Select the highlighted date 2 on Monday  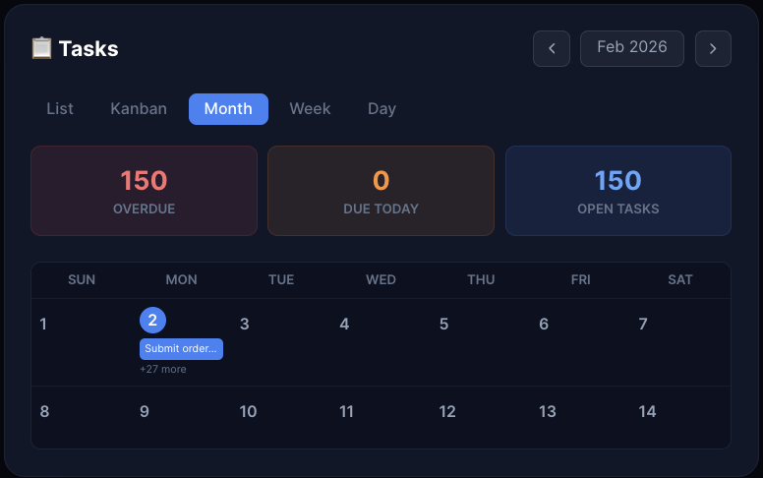[x=152, y=320]
